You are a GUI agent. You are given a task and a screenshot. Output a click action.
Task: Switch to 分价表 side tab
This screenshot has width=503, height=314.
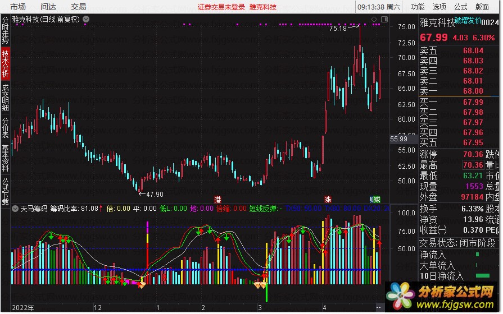click(x=6, y=127)
